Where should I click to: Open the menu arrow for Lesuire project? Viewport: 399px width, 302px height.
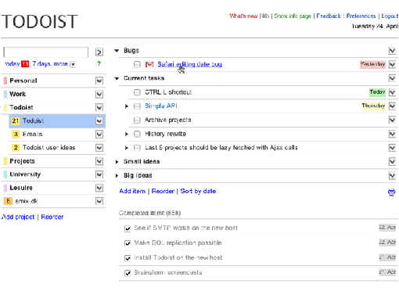click(99, 188)
